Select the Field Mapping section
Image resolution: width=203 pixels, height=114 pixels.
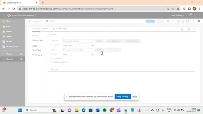click(x=37, y=55)
